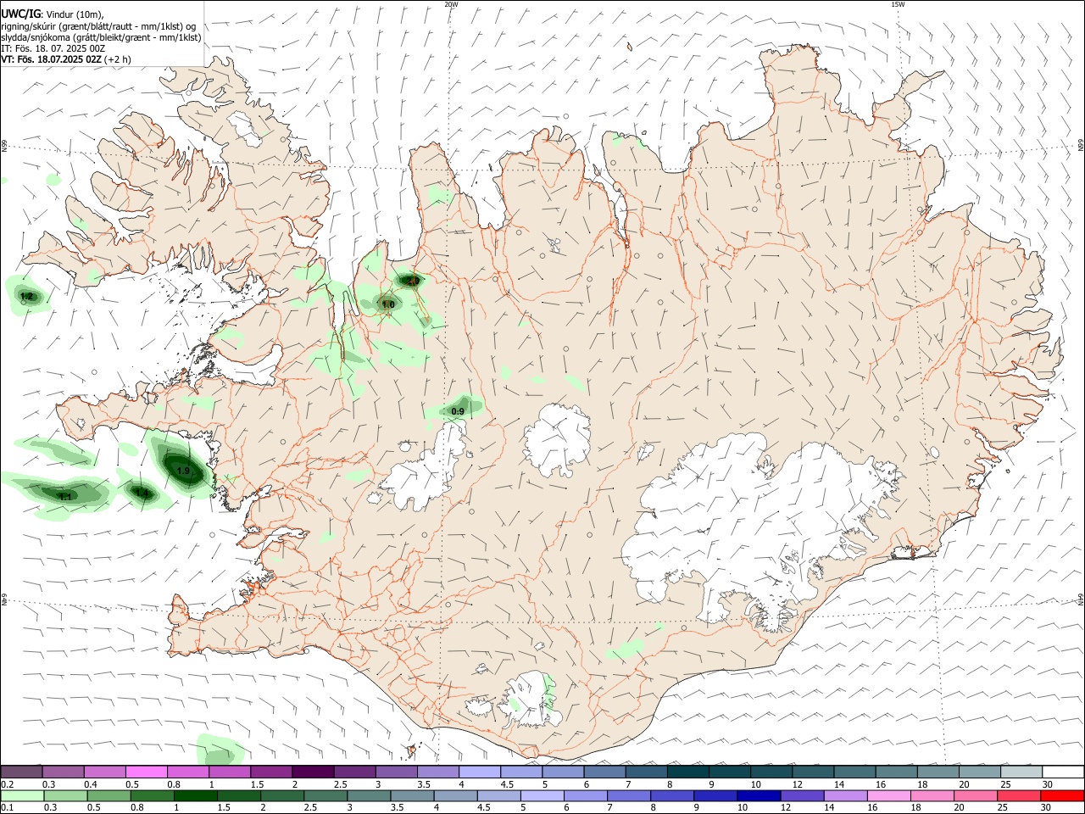Click the 0.9 precipitation value near the glacier

[x=458, y=411]
